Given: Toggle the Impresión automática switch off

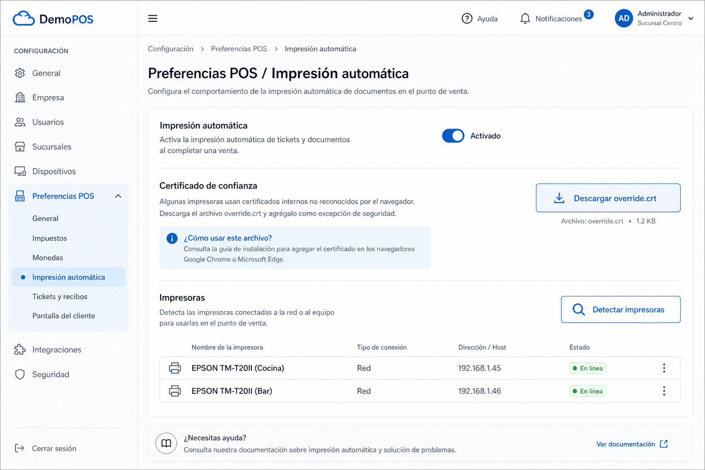Looking at the screenshot, I should (x=453, y=136).
